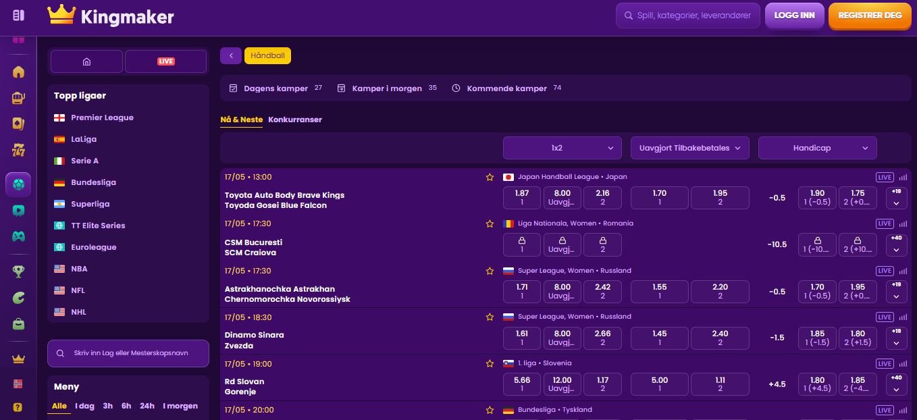Click the REGISTRER DEG button
The width and height of the screenshot is (917, 420).
[x=870, y=16]
